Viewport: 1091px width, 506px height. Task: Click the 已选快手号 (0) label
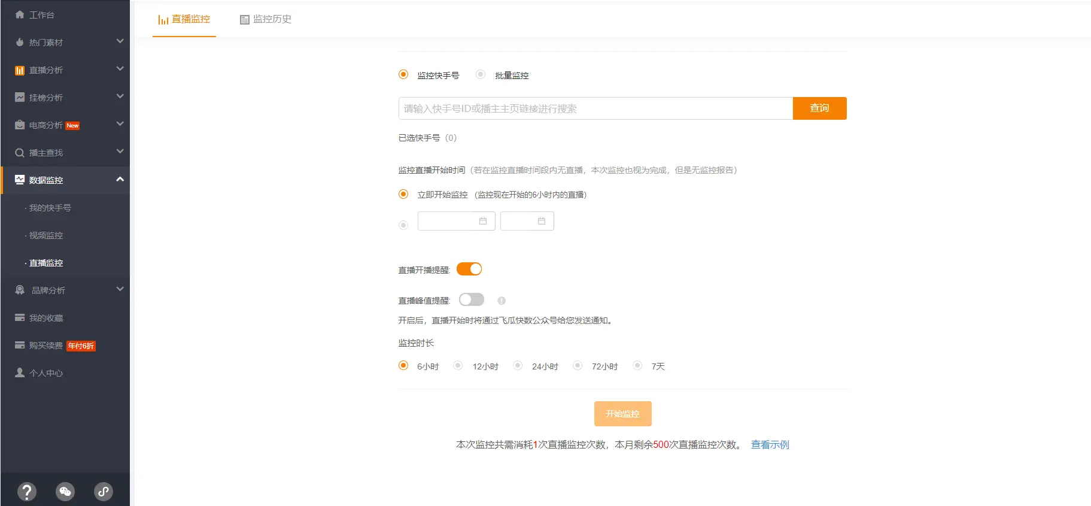427,138
